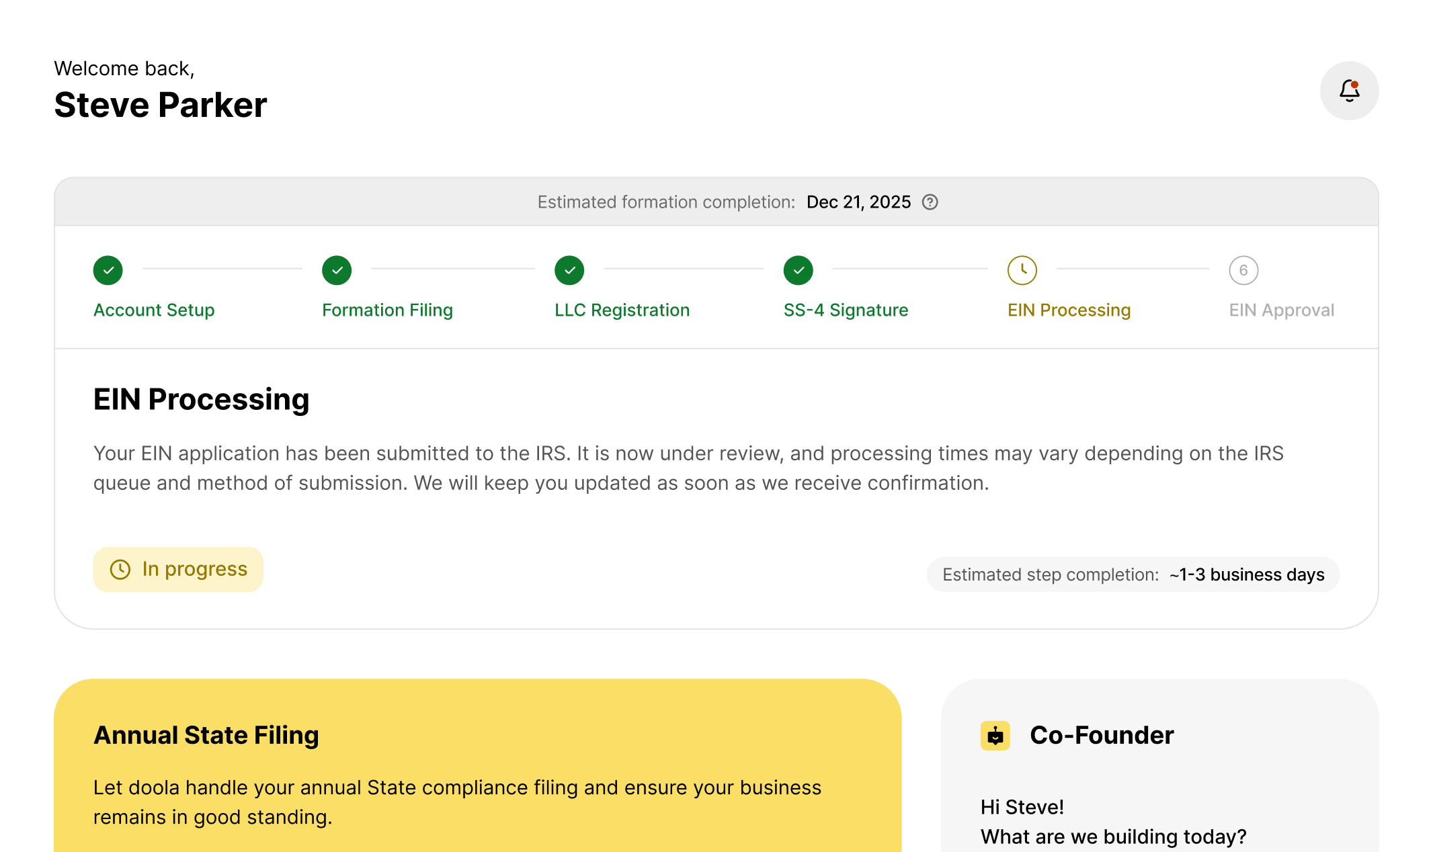Click the Formation Filing completed checkmark
The width and height of the screenshot is (1433, 852).
coord(337,270)
